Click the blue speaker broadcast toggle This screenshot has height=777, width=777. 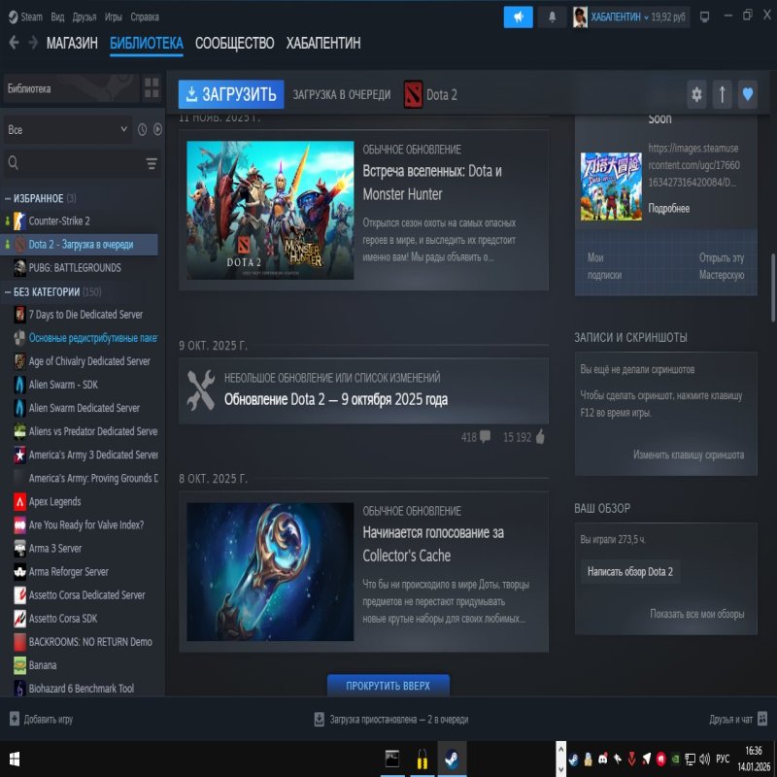[x=518, y=16]
